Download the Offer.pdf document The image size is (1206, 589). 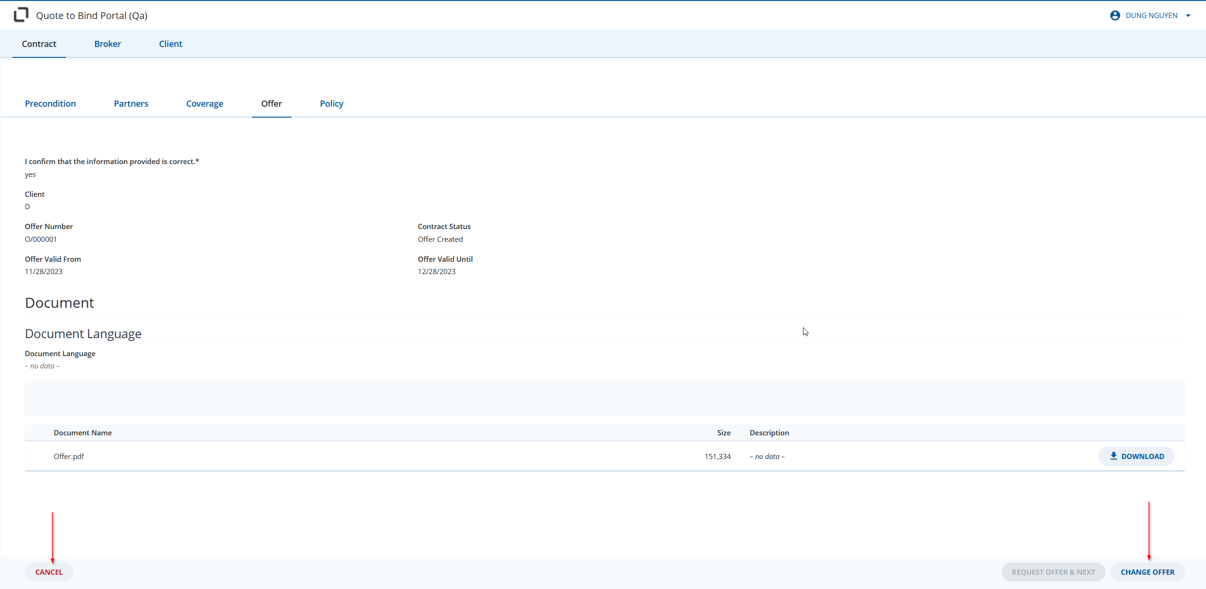pos(1136,456)
